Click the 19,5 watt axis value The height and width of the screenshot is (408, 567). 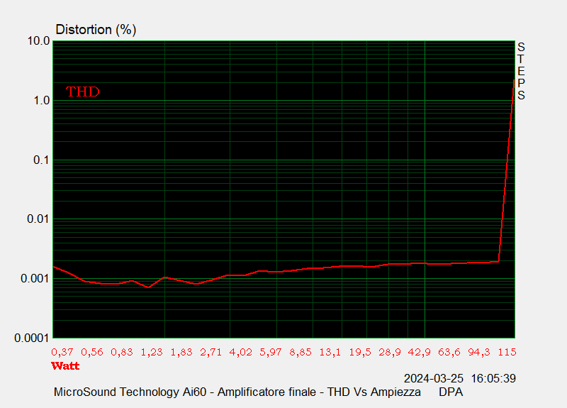pos(360,352)
